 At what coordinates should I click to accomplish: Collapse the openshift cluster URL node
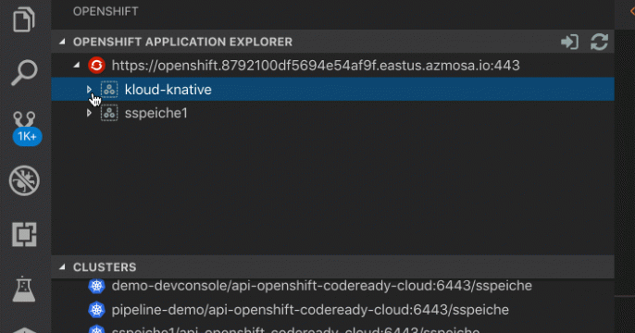pyautogui.click(x=77, y=65)
